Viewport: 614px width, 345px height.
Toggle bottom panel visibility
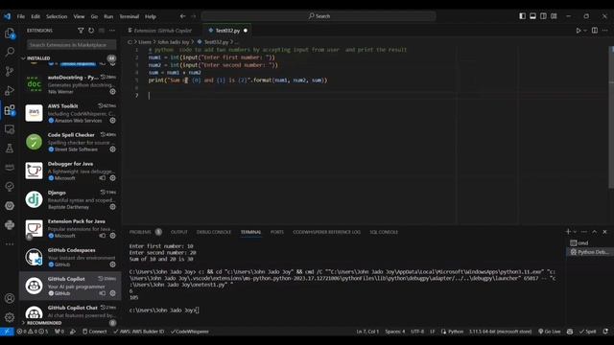point(533,16)
